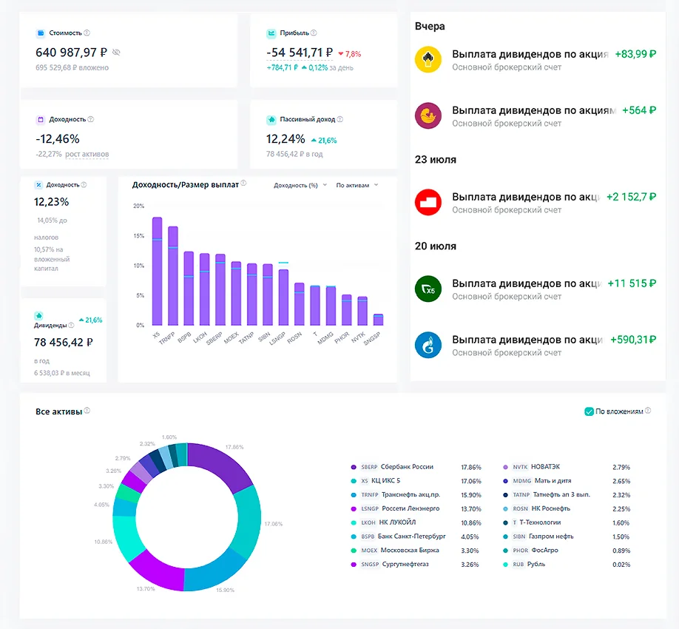Select PHOR ФосАгро legend row
679x629 pixels.
pyautogui.click(x=567, y=550)
